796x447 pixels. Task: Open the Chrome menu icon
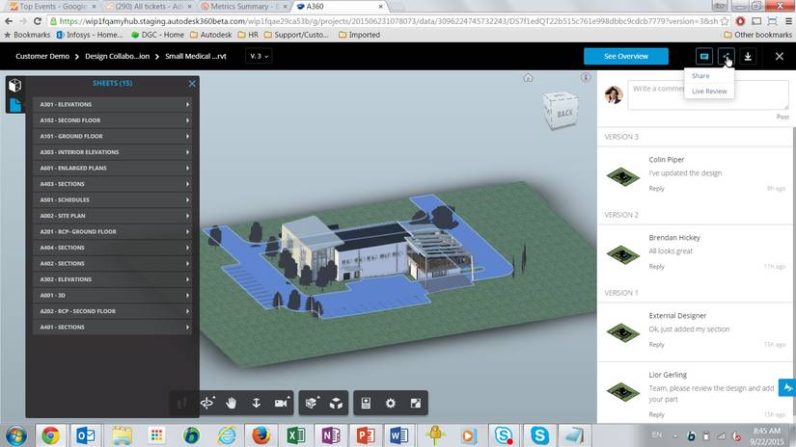[x=788, y=21]
